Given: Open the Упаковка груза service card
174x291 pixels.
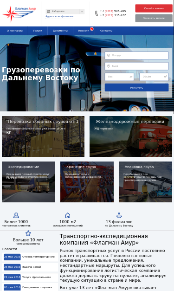Looking at the screenshot, I should (145, 182).
